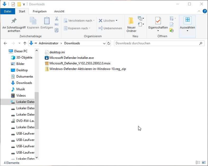Screen dimensions: 208x166
Task: Click the search magnifier icon
Action: [201, 43]
